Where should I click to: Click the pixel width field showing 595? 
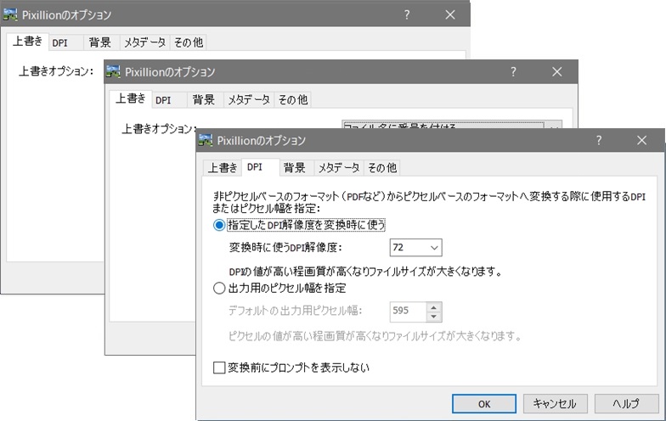coord(408,311)
